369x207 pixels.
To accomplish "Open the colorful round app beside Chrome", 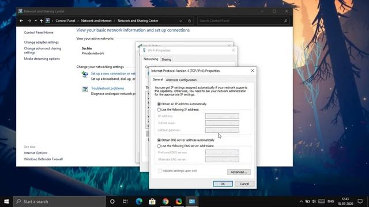I will click(x=179, y=201).
